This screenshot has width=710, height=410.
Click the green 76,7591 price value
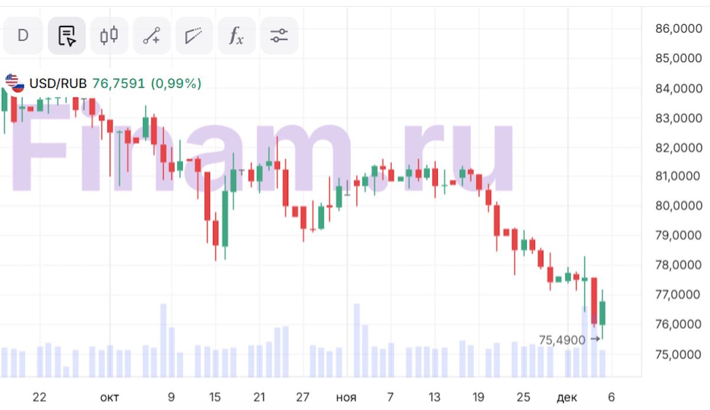118,83
